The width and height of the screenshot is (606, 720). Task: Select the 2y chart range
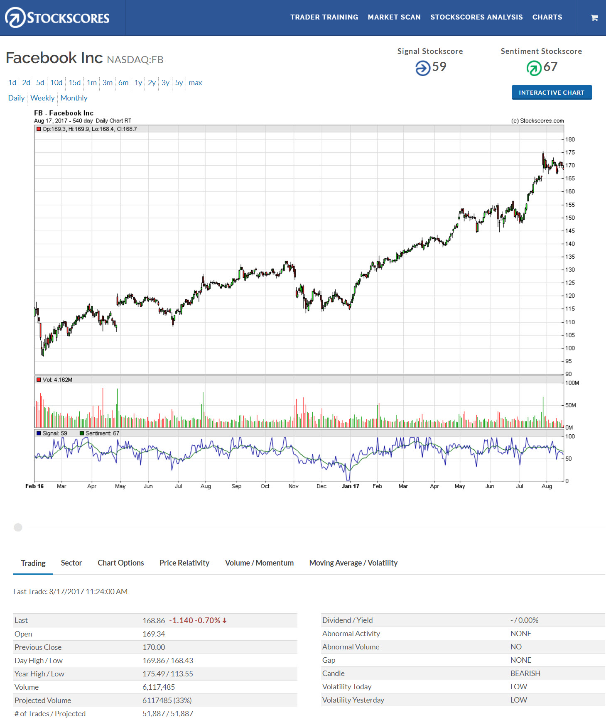[x=152, y=83]
